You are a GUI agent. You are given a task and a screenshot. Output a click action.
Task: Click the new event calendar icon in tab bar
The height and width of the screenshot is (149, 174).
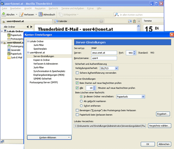(130, 21)
